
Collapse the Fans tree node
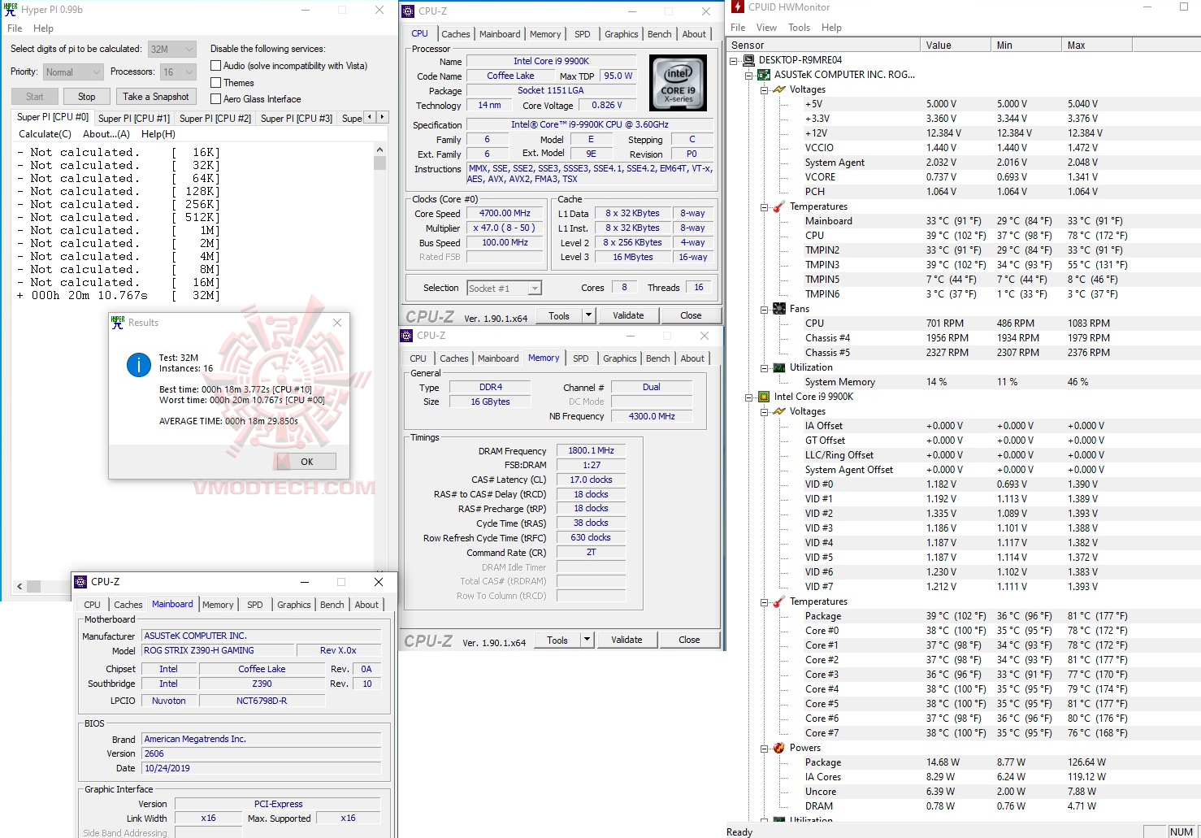point(765,309)
